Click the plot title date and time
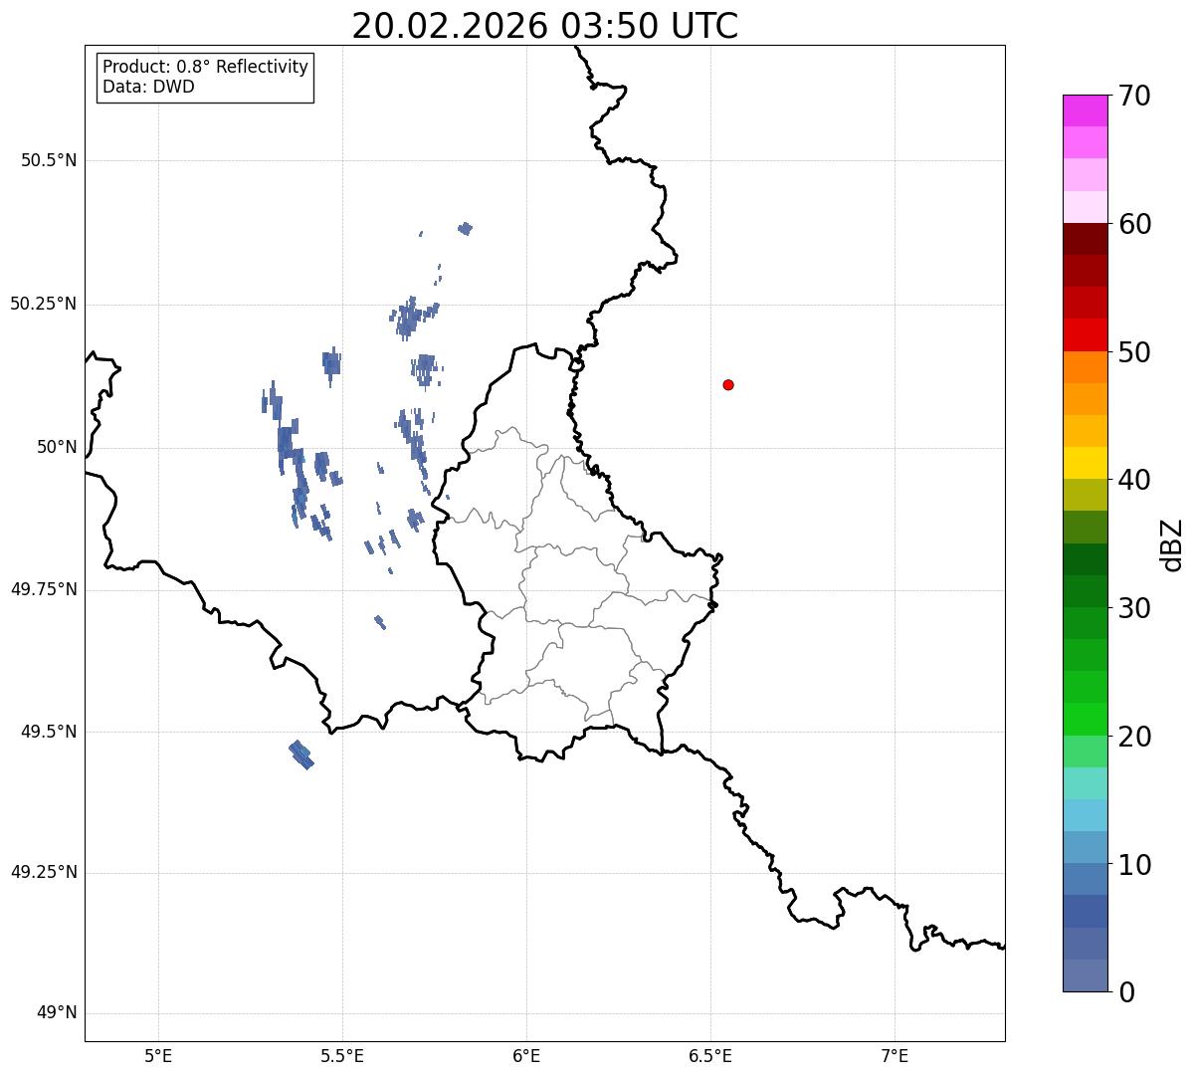The image size is (1196, 1076). pyautogui.click(x=545, y=25)
